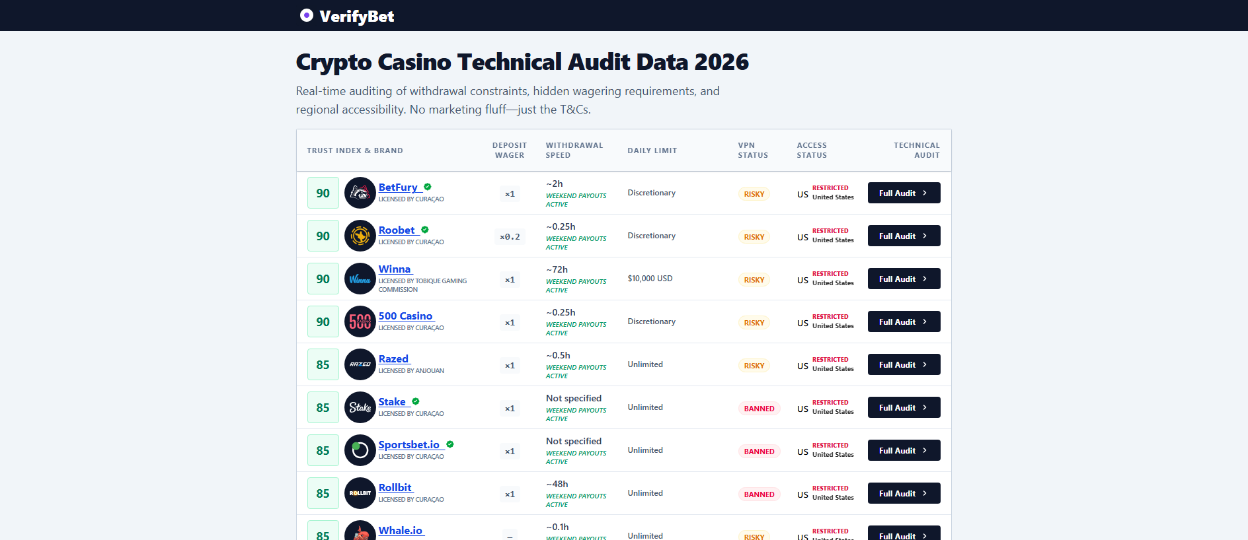Click Razed's Licensed by Anjouan text

pos(411,371)
